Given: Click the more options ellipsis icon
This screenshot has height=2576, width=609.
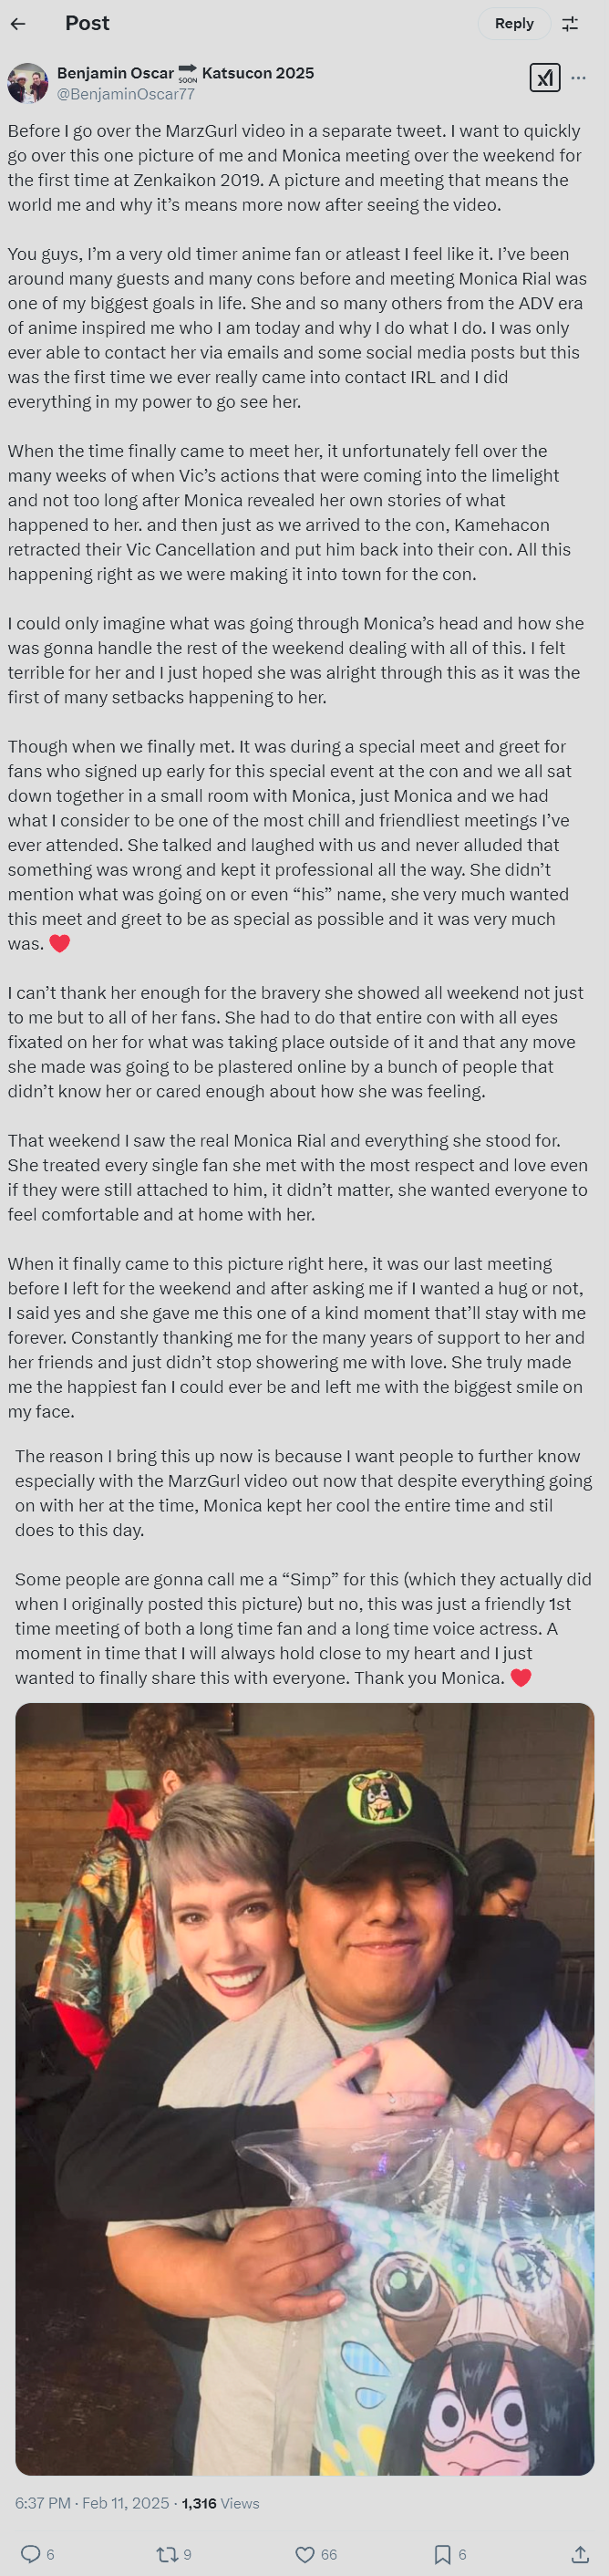Looking at the screenshot, I should [x=580, y=78].
